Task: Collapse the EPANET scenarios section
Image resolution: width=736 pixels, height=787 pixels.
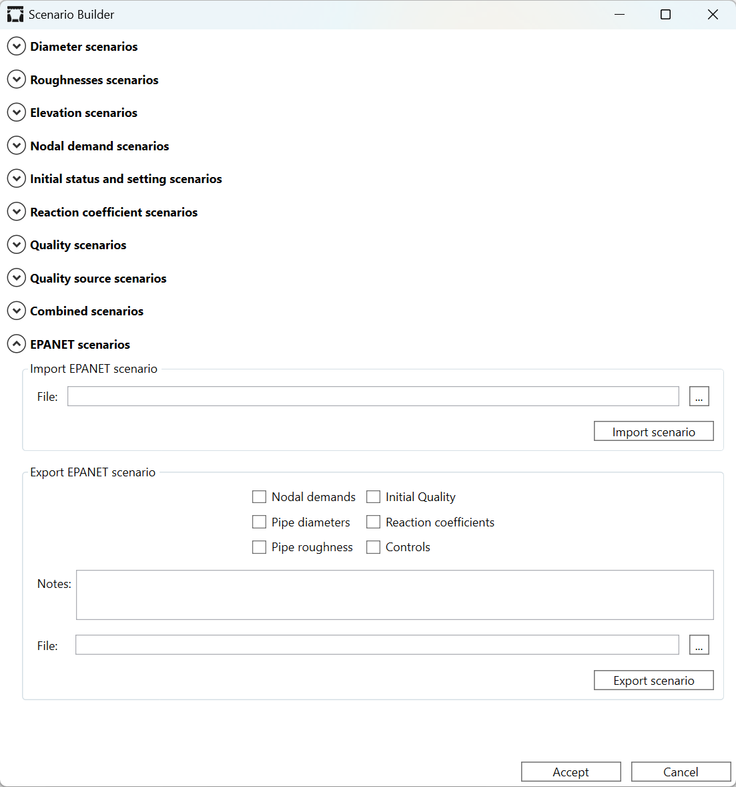Action: click(x=16, y=345)
